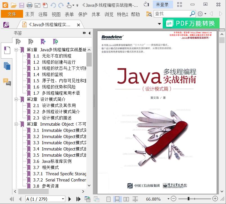Image resolution: width=226 pixels, height=204 pixels.
Task: Click the purple bookmark with blue arrow icon
Action: 43,42
